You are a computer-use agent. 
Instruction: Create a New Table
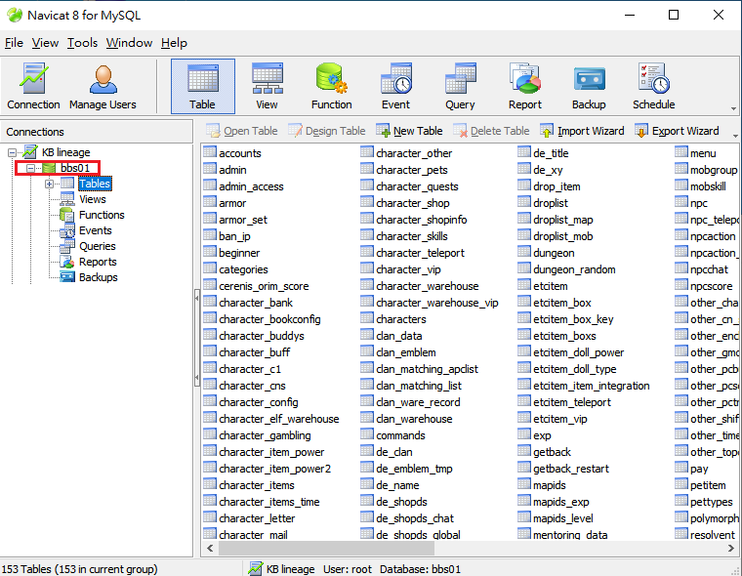point(409,131)
